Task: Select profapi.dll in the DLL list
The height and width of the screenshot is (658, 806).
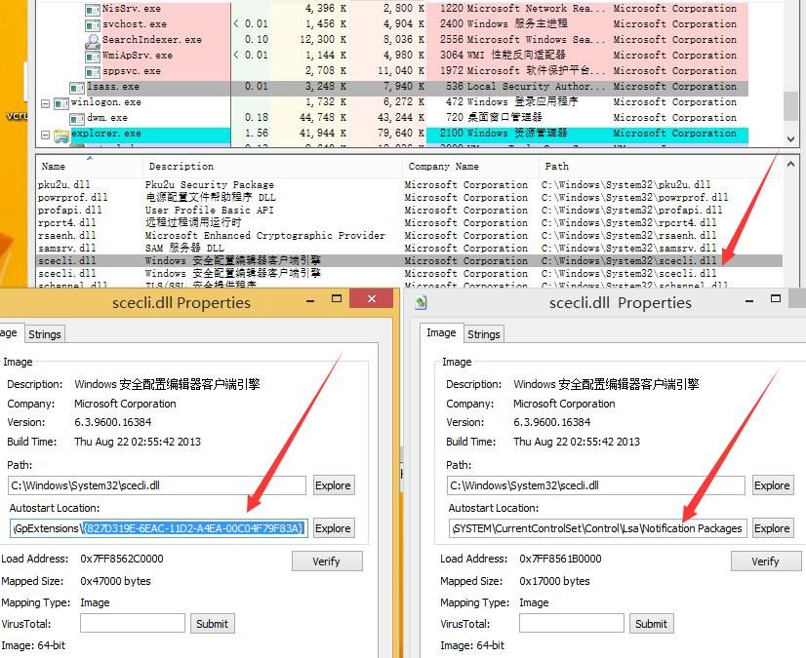Action: click(410, 211)
